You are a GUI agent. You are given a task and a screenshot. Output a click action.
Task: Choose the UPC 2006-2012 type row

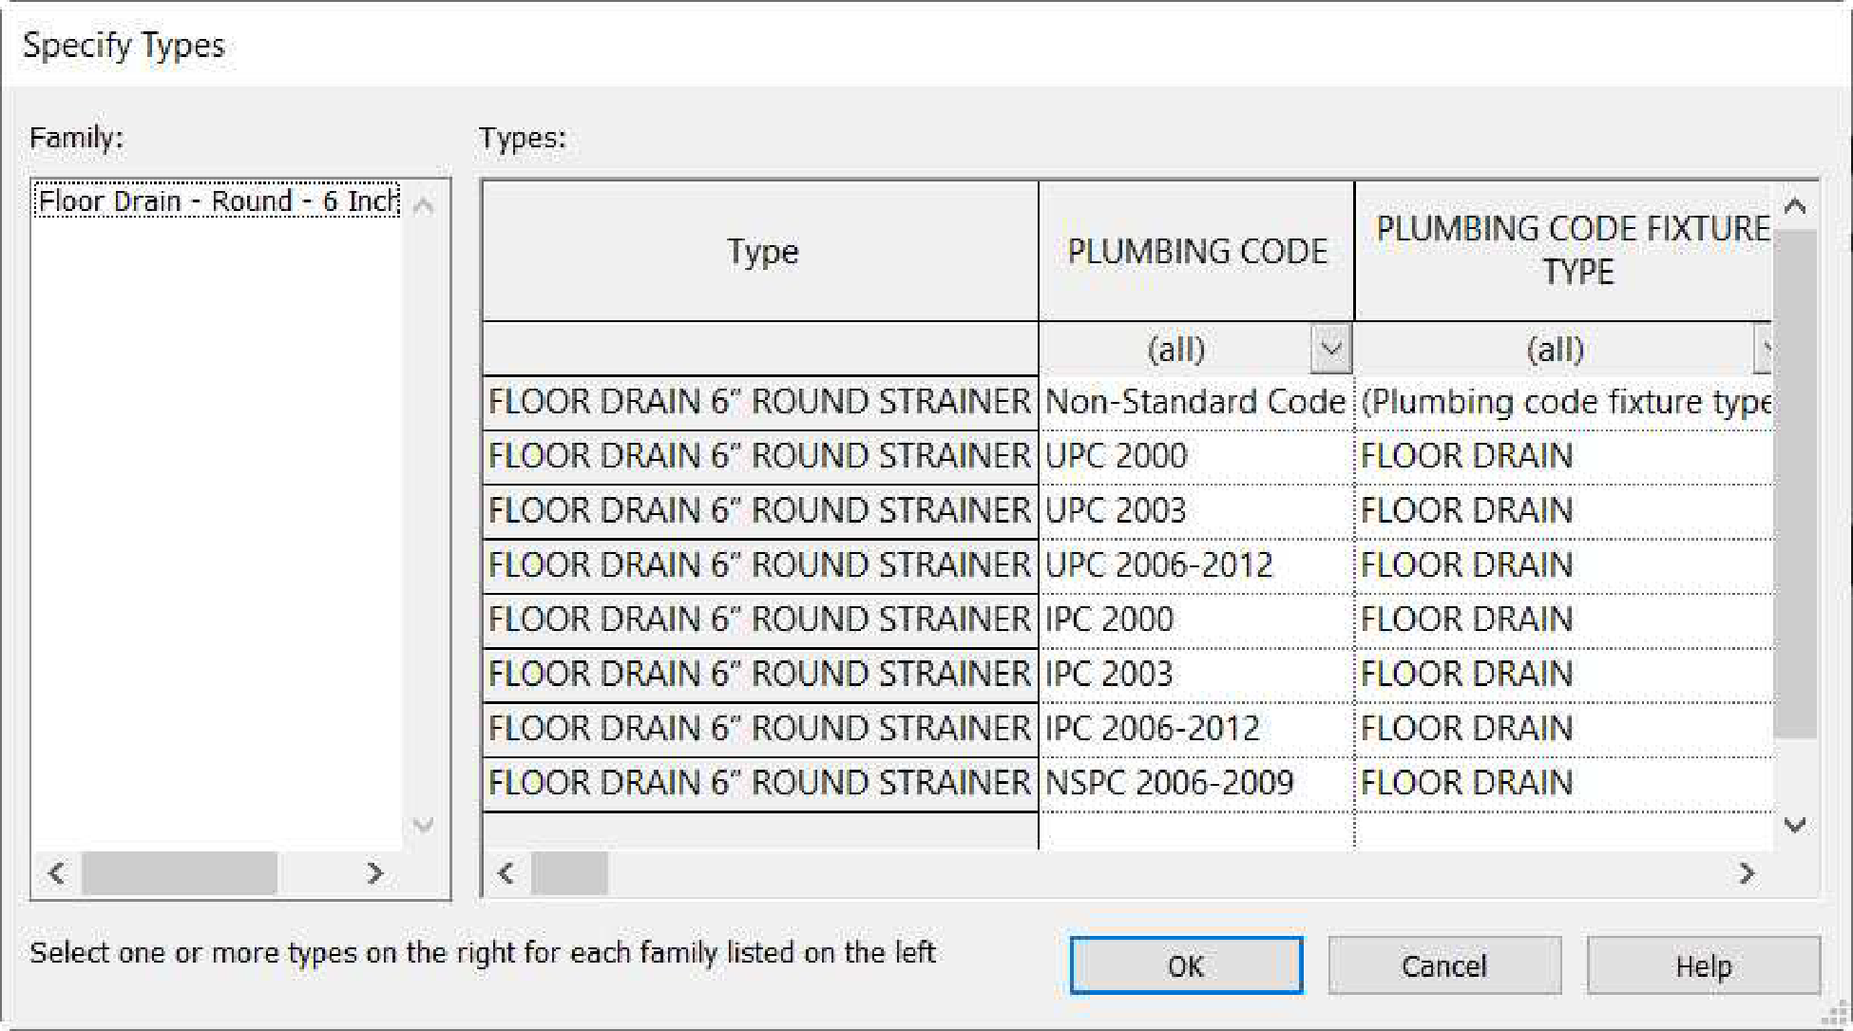pos(759,565)
